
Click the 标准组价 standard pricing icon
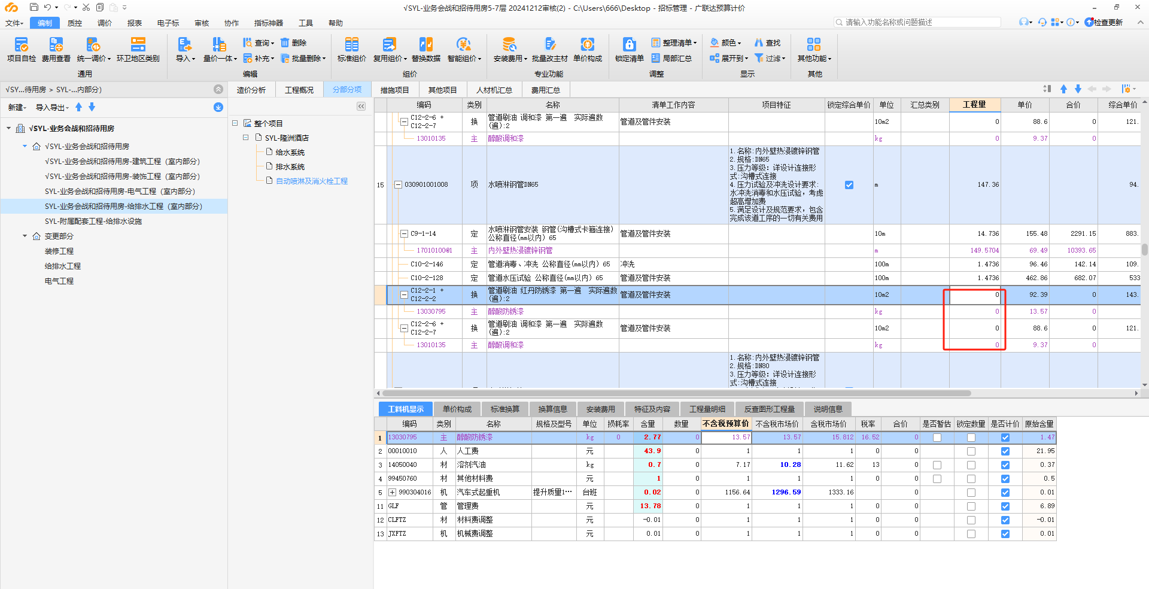[352, 44]
